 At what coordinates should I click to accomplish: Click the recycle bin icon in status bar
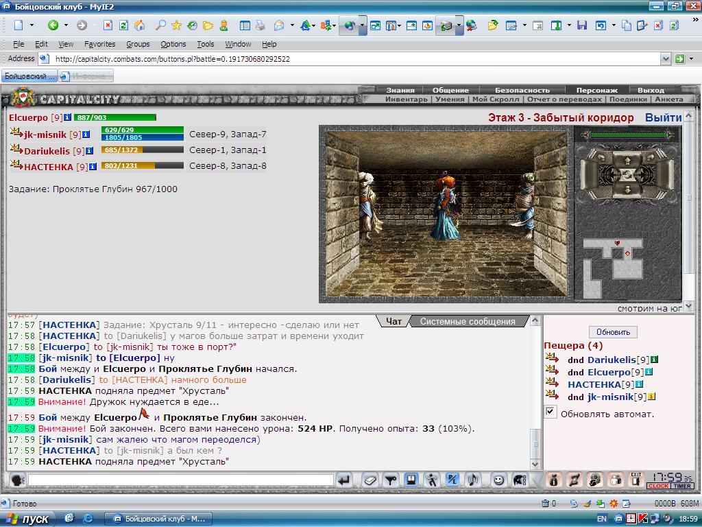point(545,503)
